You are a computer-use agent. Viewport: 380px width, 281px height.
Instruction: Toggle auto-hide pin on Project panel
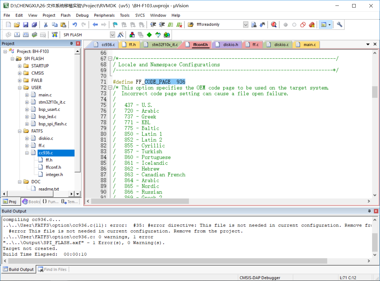[x=71, y=43]
